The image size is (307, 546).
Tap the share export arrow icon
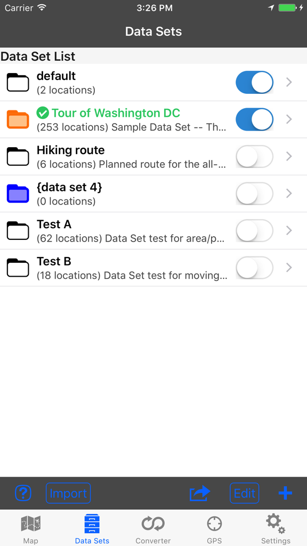point(199,493)
